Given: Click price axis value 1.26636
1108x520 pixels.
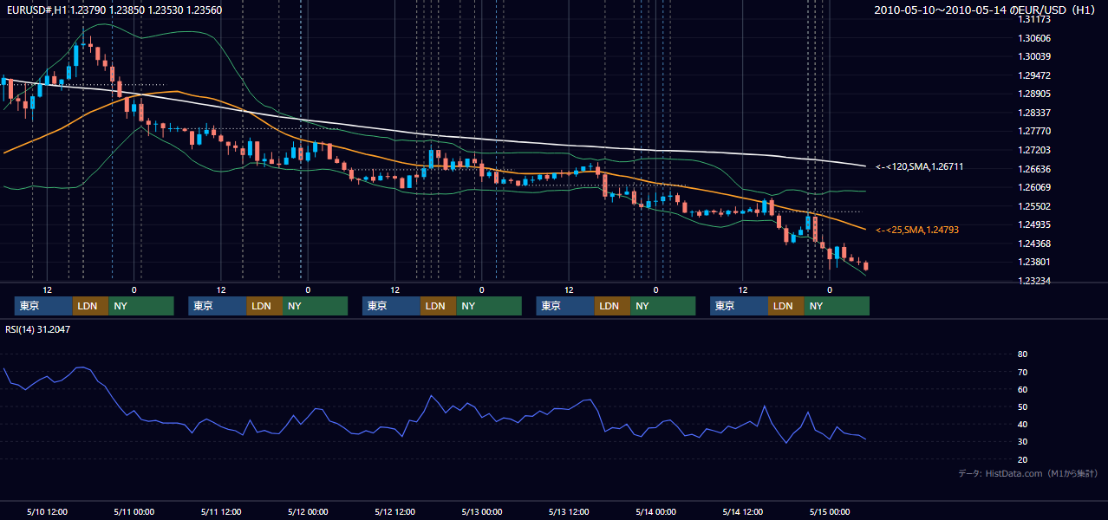Looking at the screenshot, I should 1035,169.
